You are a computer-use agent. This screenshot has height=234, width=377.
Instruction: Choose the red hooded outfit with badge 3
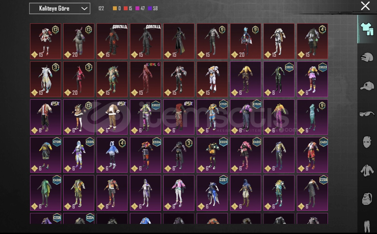[x=79, y=79]
